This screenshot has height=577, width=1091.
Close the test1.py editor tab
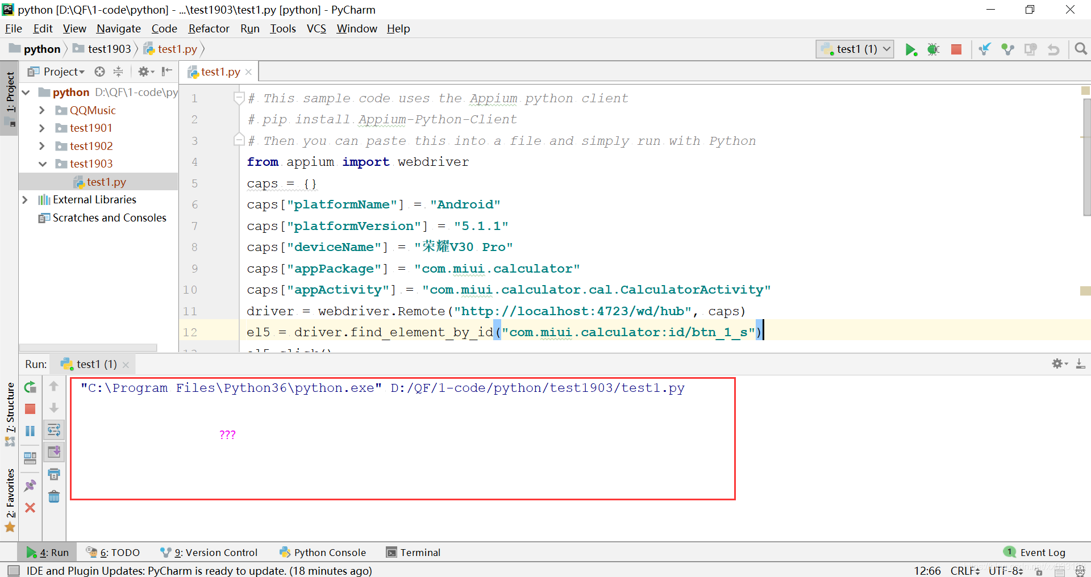click(x=248, y=72)
